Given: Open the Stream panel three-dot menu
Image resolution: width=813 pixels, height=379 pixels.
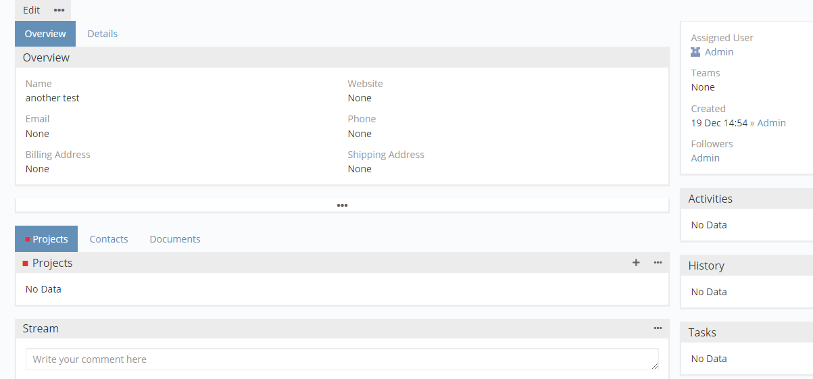Looking at the screenshot, I should pos(658,328).
